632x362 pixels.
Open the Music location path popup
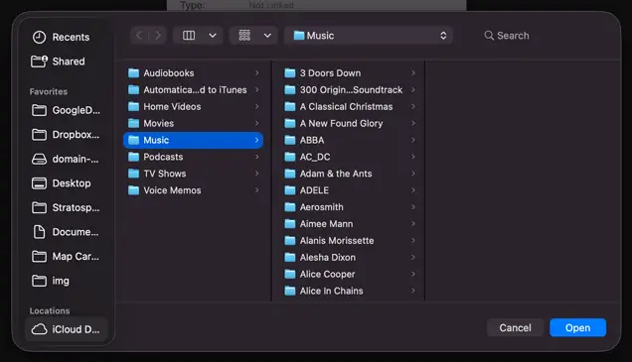click(x=369, y=36)
